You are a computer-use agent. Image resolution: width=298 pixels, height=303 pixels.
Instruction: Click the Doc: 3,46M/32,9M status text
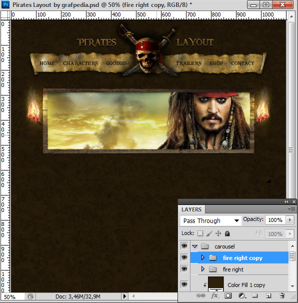78,296
